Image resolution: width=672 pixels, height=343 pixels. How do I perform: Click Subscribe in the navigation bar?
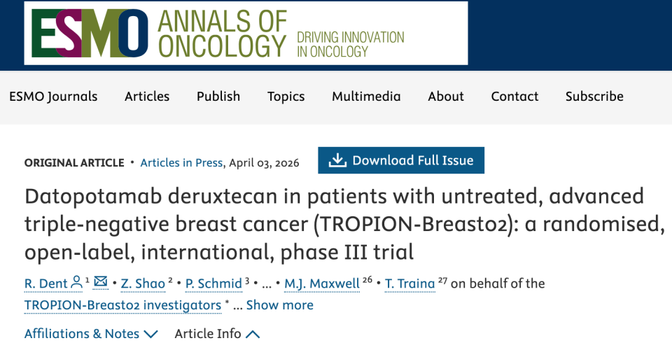point(594,97)
